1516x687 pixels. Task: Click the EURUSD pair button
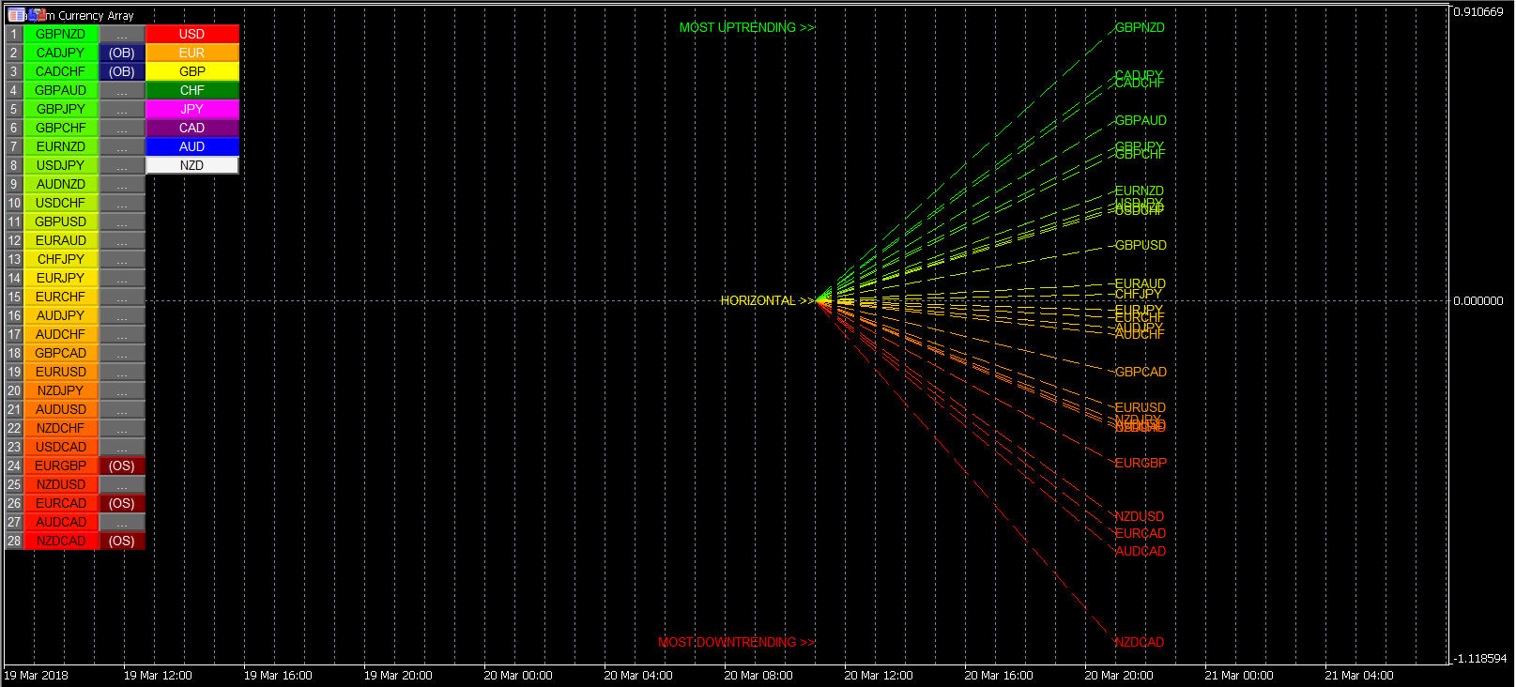(61, 372)
